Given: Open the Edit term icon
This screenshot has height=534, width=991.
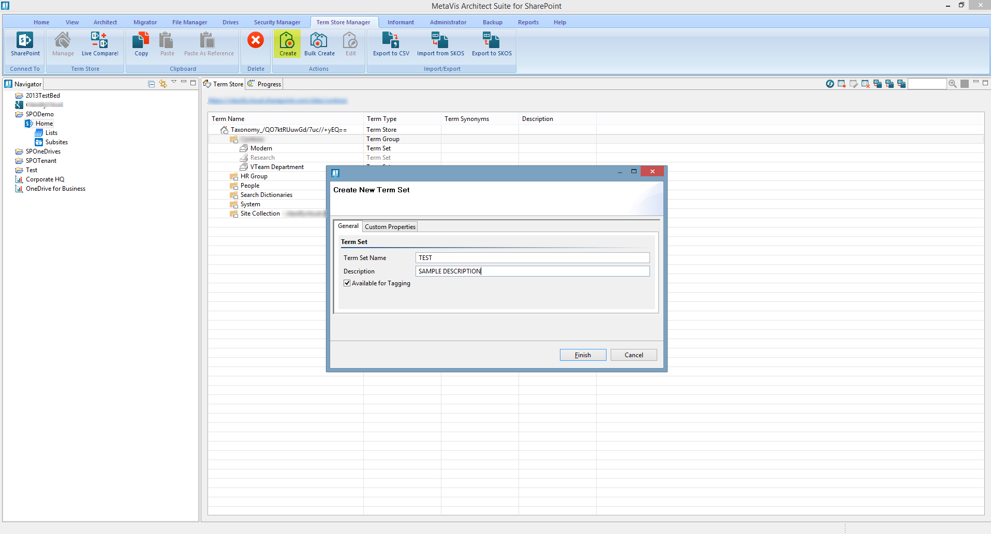Looking at the screenshot, I should pos(350,43).
